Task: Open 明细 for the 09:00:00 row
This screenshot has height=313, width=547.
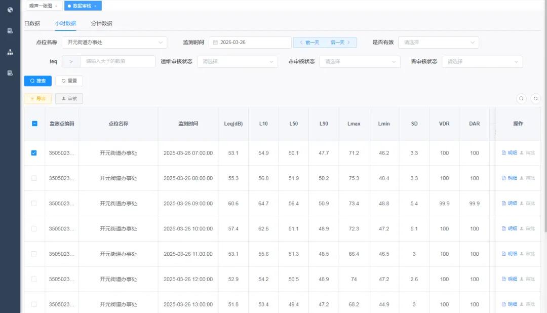Action: (510, 203)
